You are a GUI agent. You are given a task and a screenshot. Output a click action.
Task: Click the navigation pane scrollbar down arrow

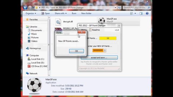(49, 75)
